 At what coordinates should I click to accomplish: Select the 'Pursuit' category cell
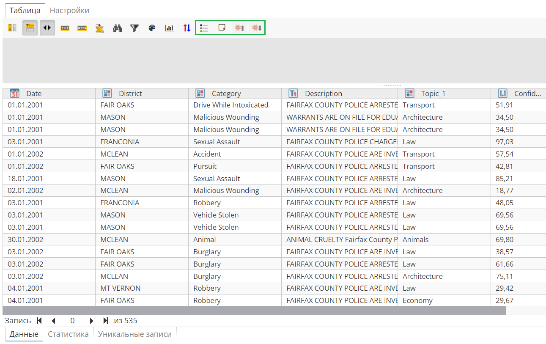coord(235,166)
